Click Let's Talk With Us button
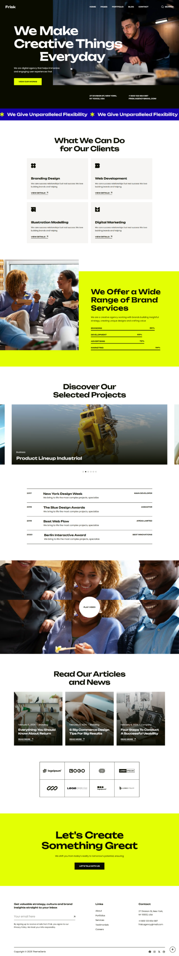179x956 pixels. click(x=89, y=865)
